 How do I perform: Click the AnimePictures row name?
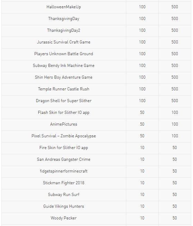64,124
